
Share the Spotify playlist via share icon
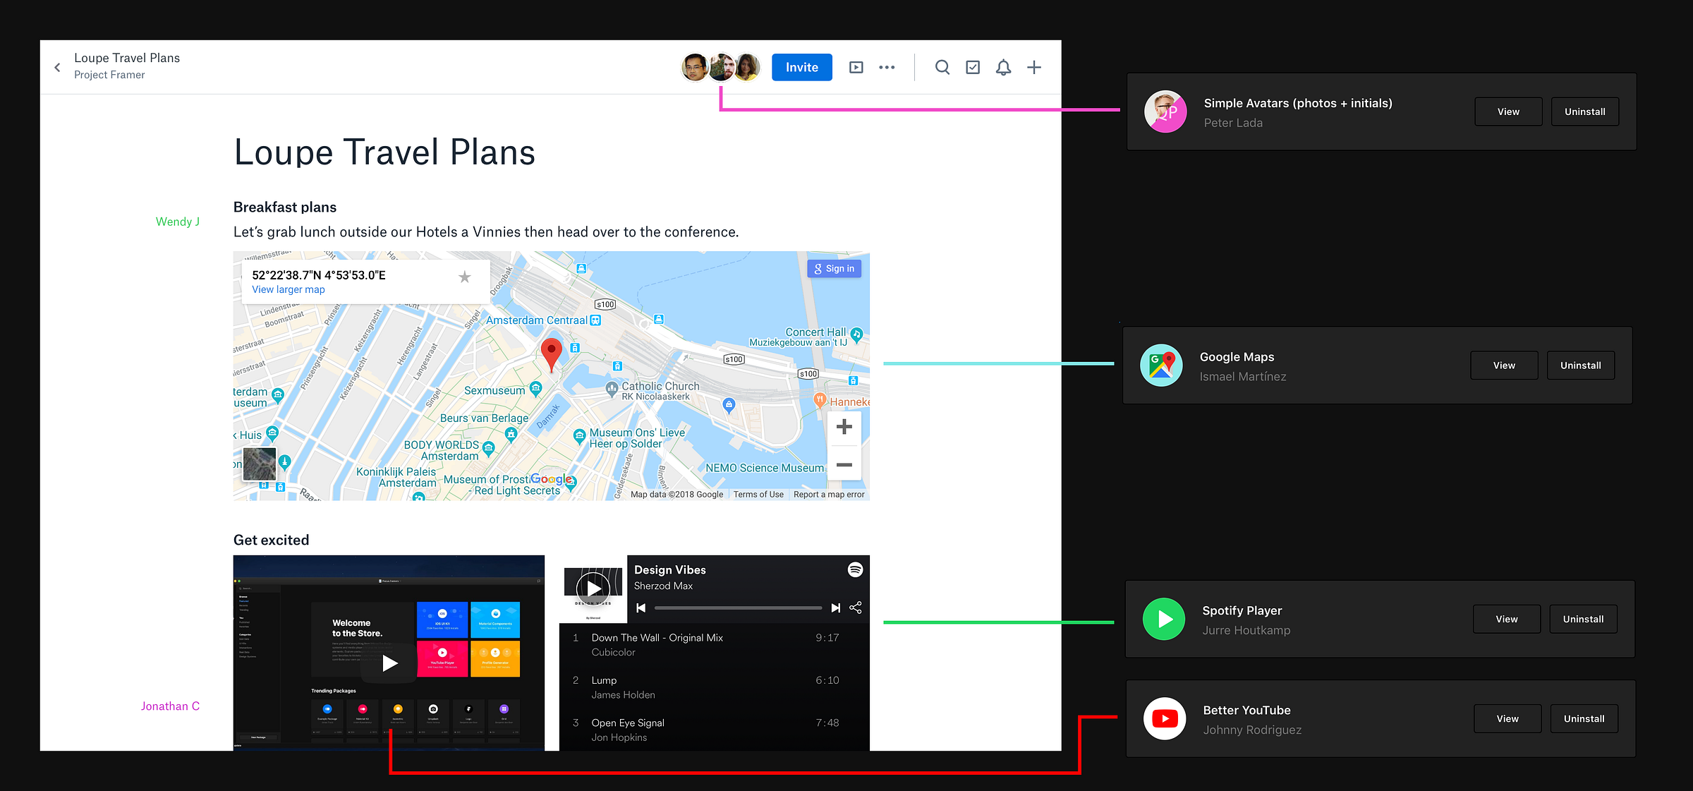pos(856,608)
